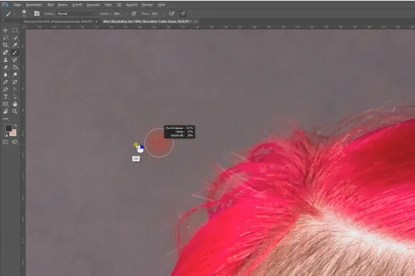Select the Paint Bucket tool
Screen dimensions: 415x276
15,68
